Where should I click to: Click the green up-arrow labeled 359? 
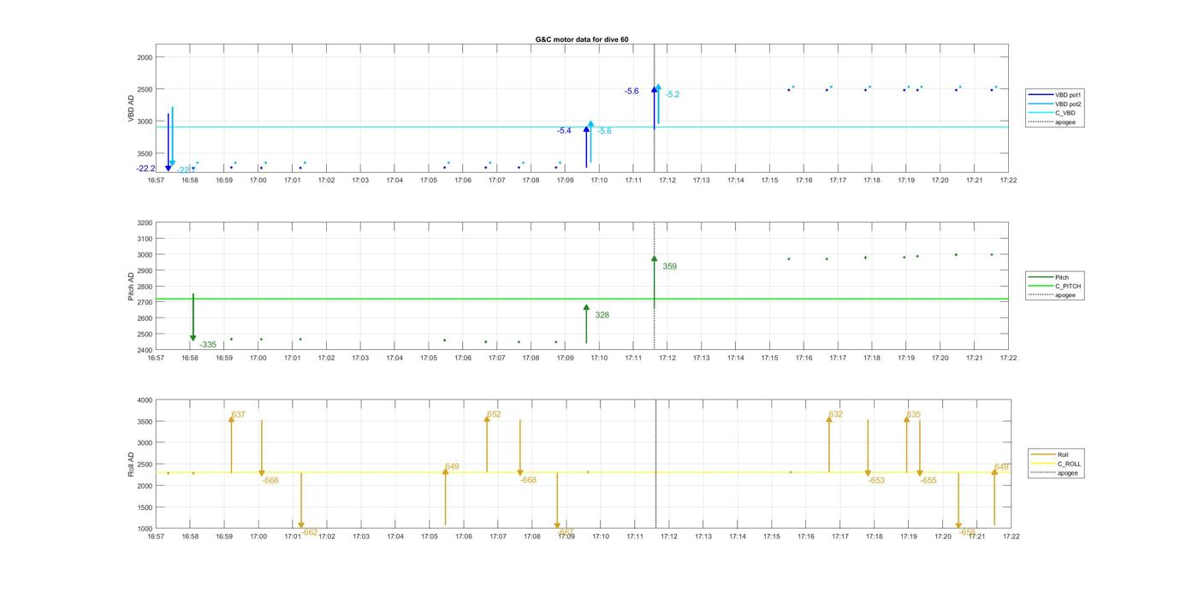click(x=655, y=282)
